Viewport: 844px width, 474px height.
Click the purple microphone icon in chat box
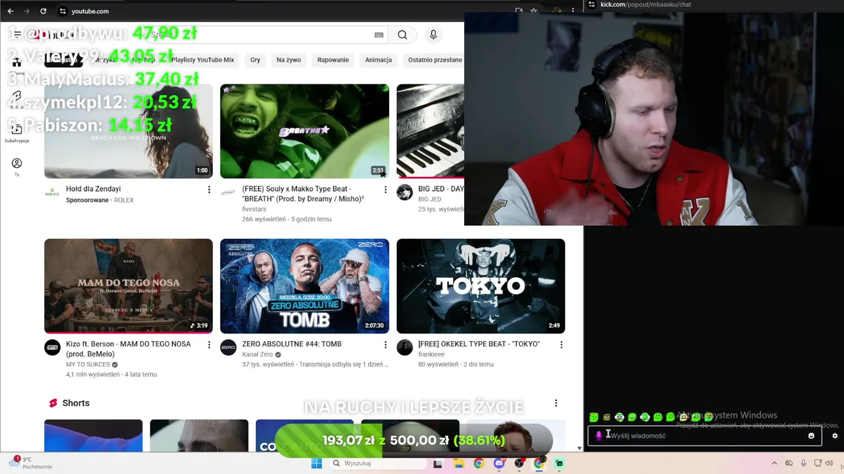pyautogui.click(x=599, y=435)
